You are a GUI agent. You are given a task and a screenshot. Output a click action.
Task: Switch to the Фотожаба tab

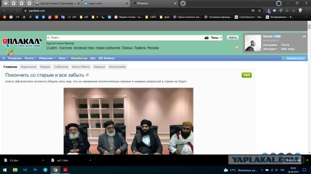click(x=117, y=67)
